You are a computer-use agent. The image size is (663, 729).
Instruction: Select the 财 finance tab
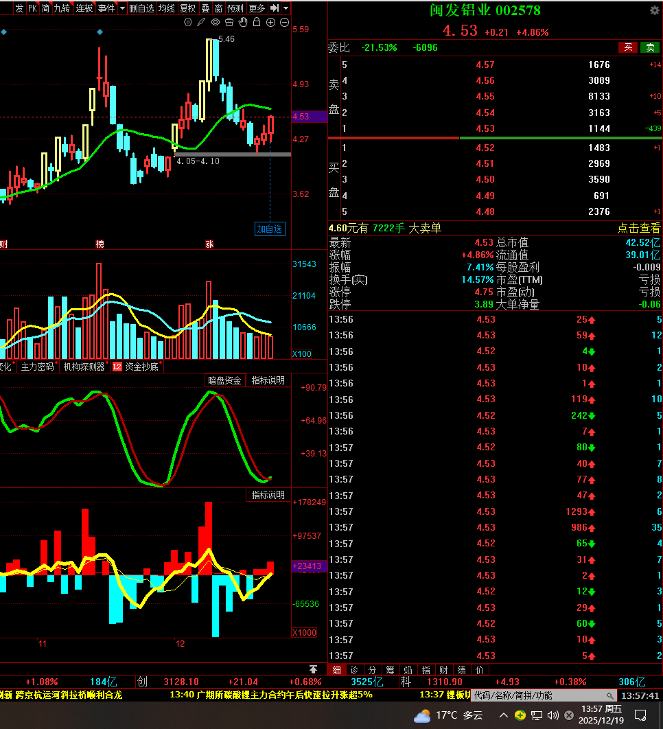444,669
